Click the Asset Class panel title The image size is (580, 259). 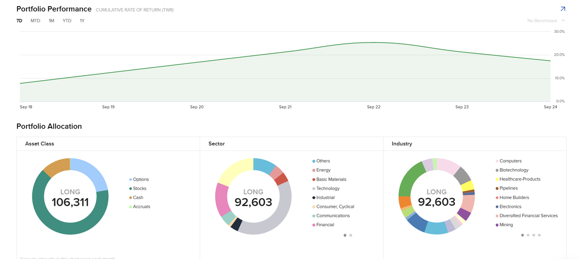point(40,144)
